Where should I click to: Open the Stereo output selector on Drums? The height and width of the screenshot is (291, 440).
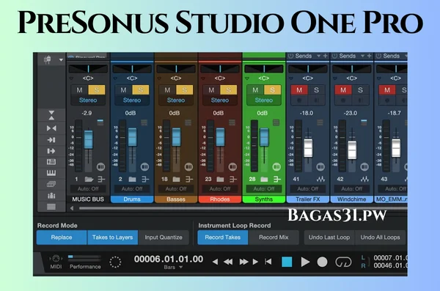tap(132, 100)
